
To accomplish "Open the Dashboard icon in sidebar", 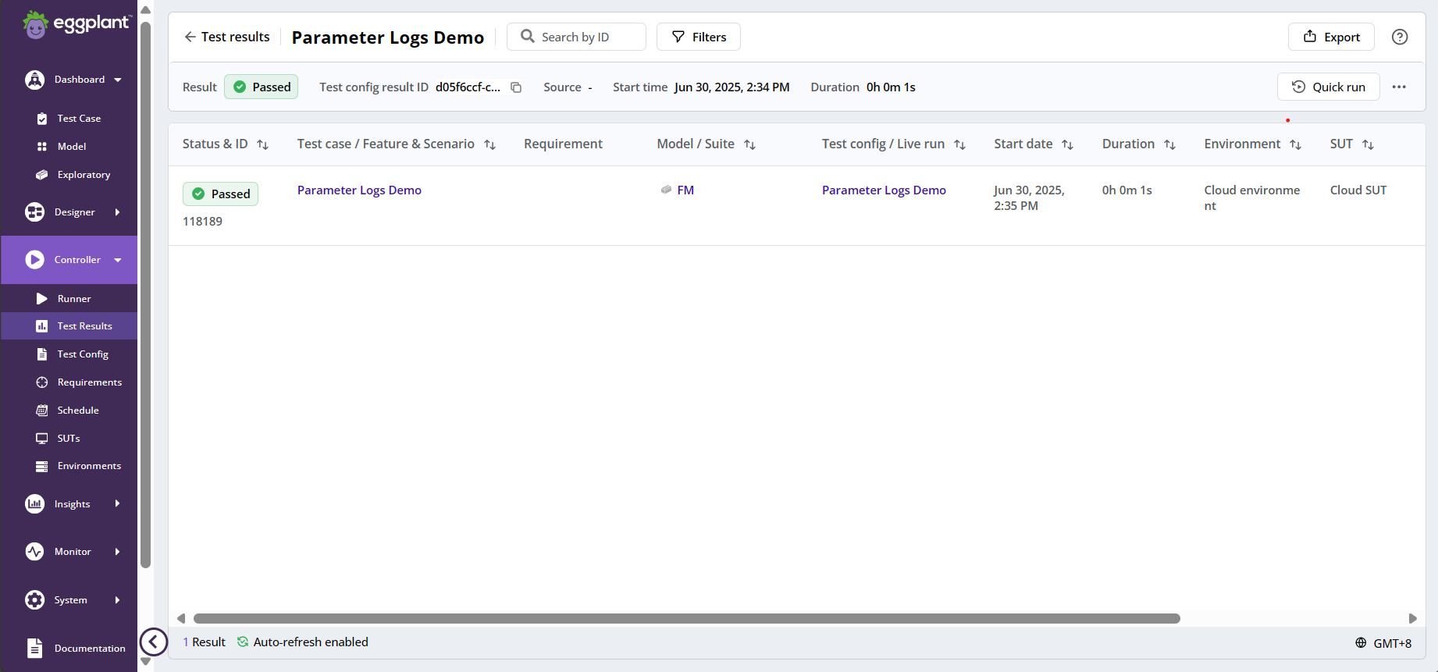I will pos(35,80).
